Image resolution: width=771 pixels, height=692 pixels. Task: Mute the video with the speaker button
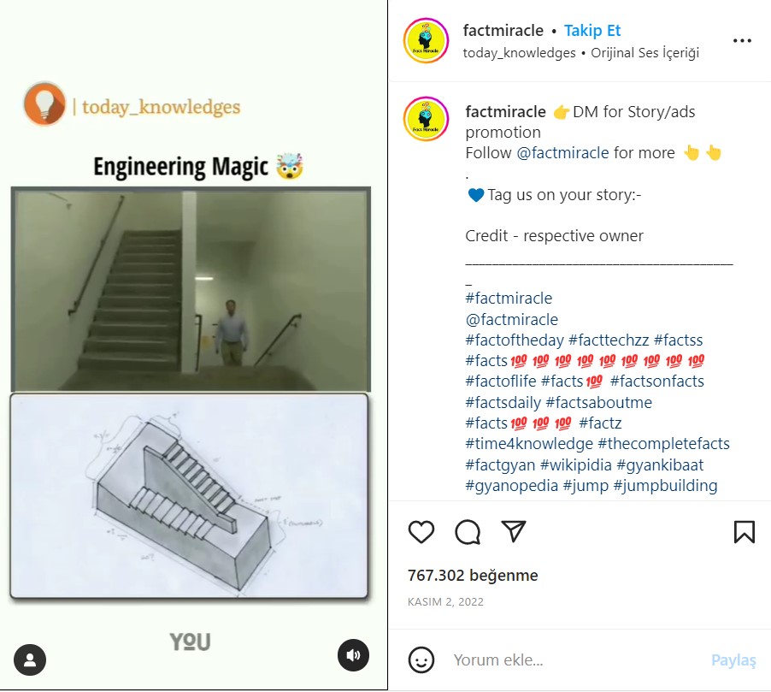(x=353, y=655)
